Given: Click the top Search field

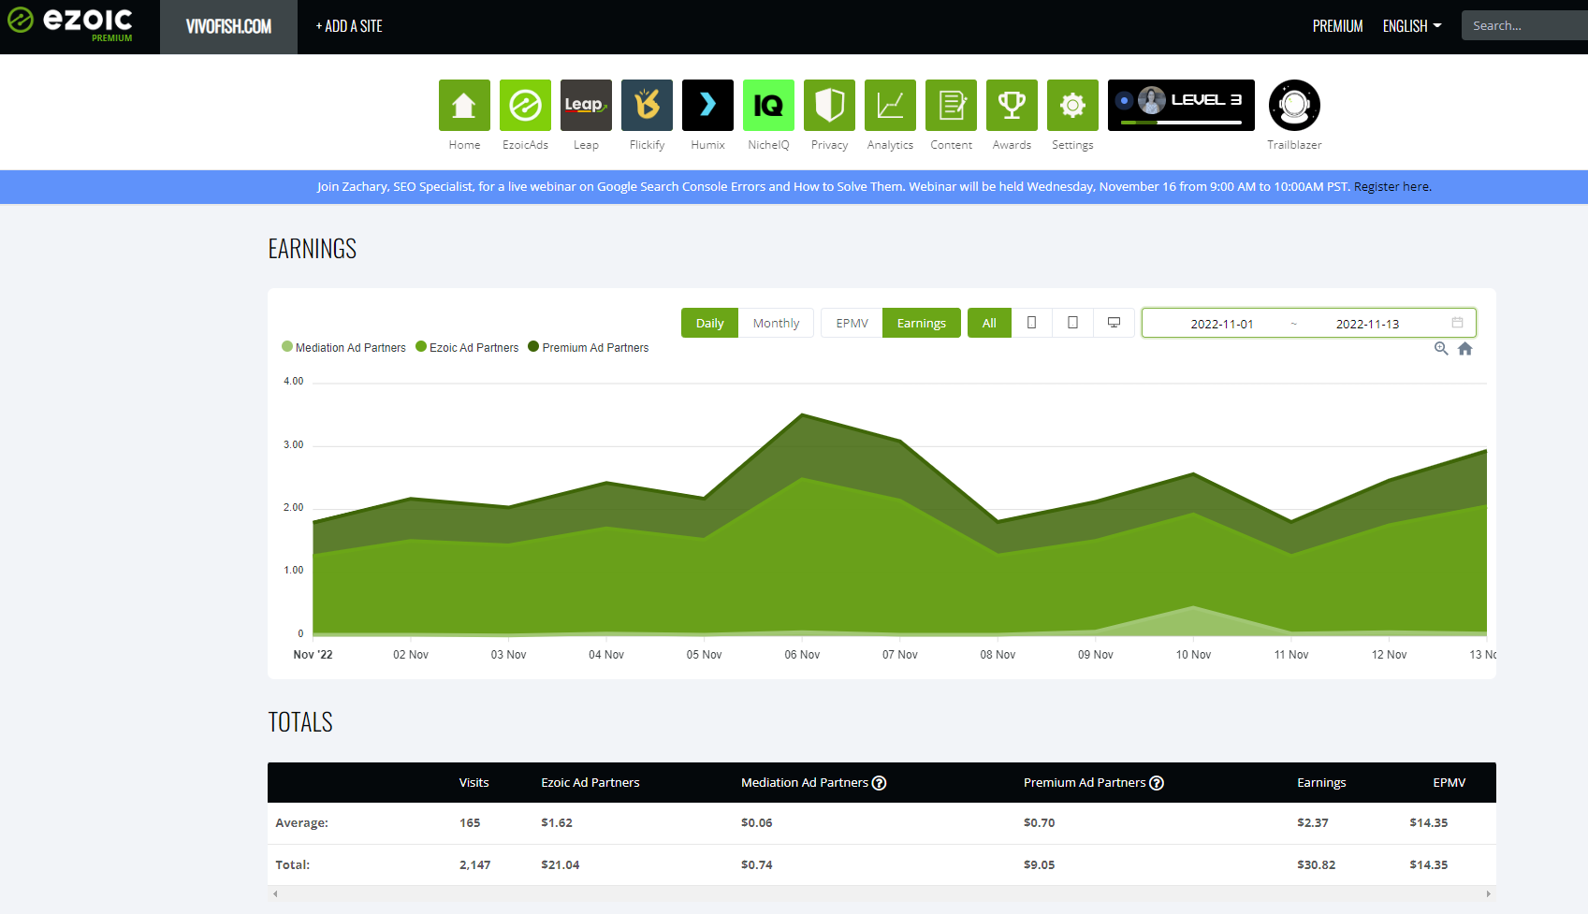Looking at the screenshot, I should point(1524,25).
